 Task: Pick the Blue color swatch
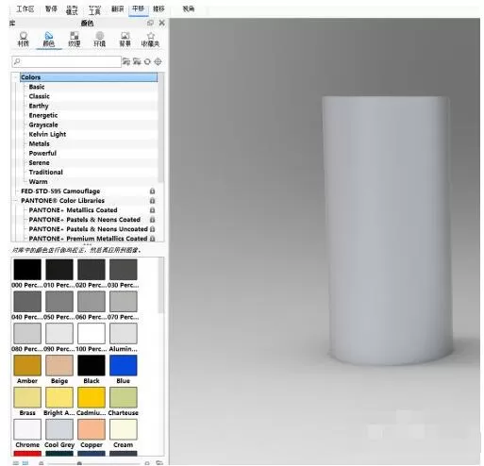[x=124, y=365]
